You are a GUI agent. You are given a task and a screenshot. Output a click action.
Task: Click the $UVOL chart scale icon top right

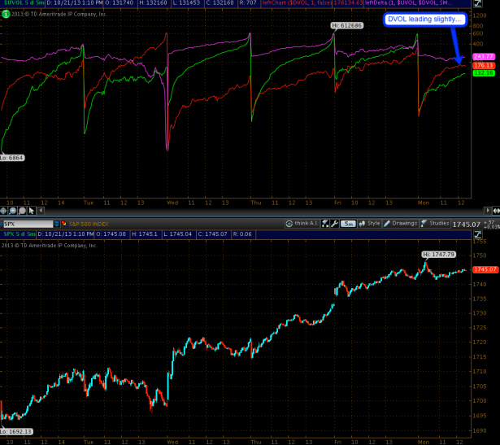pos(478,3)
